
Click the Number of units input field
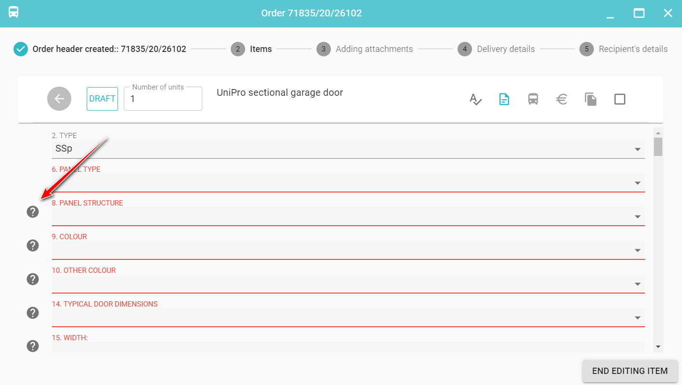[163, 99]
